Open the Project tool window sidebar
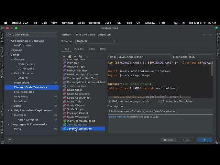Screen dimensions: 220x165 coord(2,37)
